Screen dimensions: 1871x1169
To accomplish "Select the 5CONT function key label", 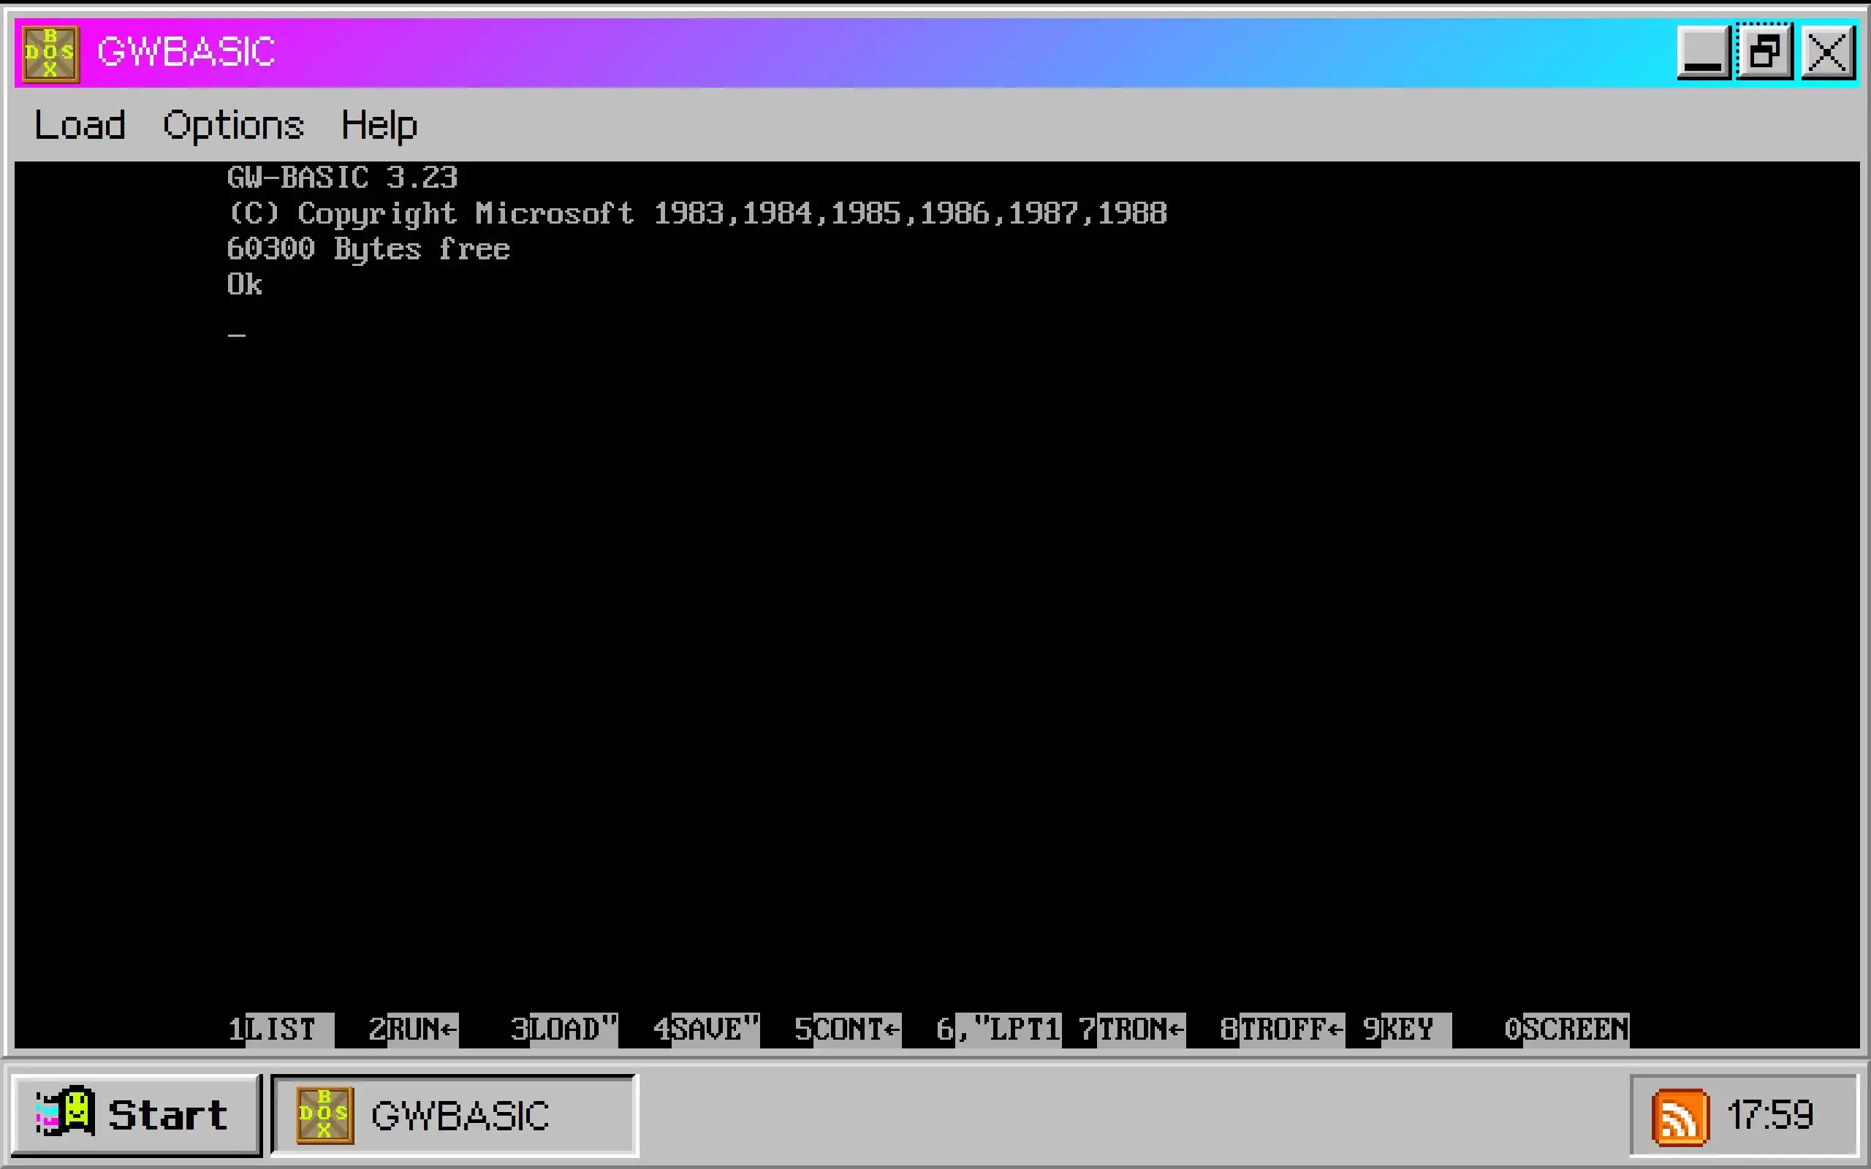I will pos(848,1030).
